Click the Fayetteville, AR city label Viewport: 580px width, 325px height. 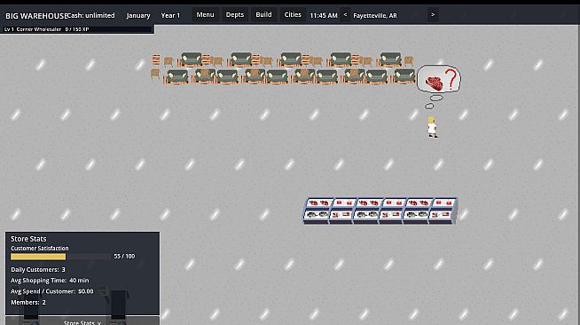point(375,16)
